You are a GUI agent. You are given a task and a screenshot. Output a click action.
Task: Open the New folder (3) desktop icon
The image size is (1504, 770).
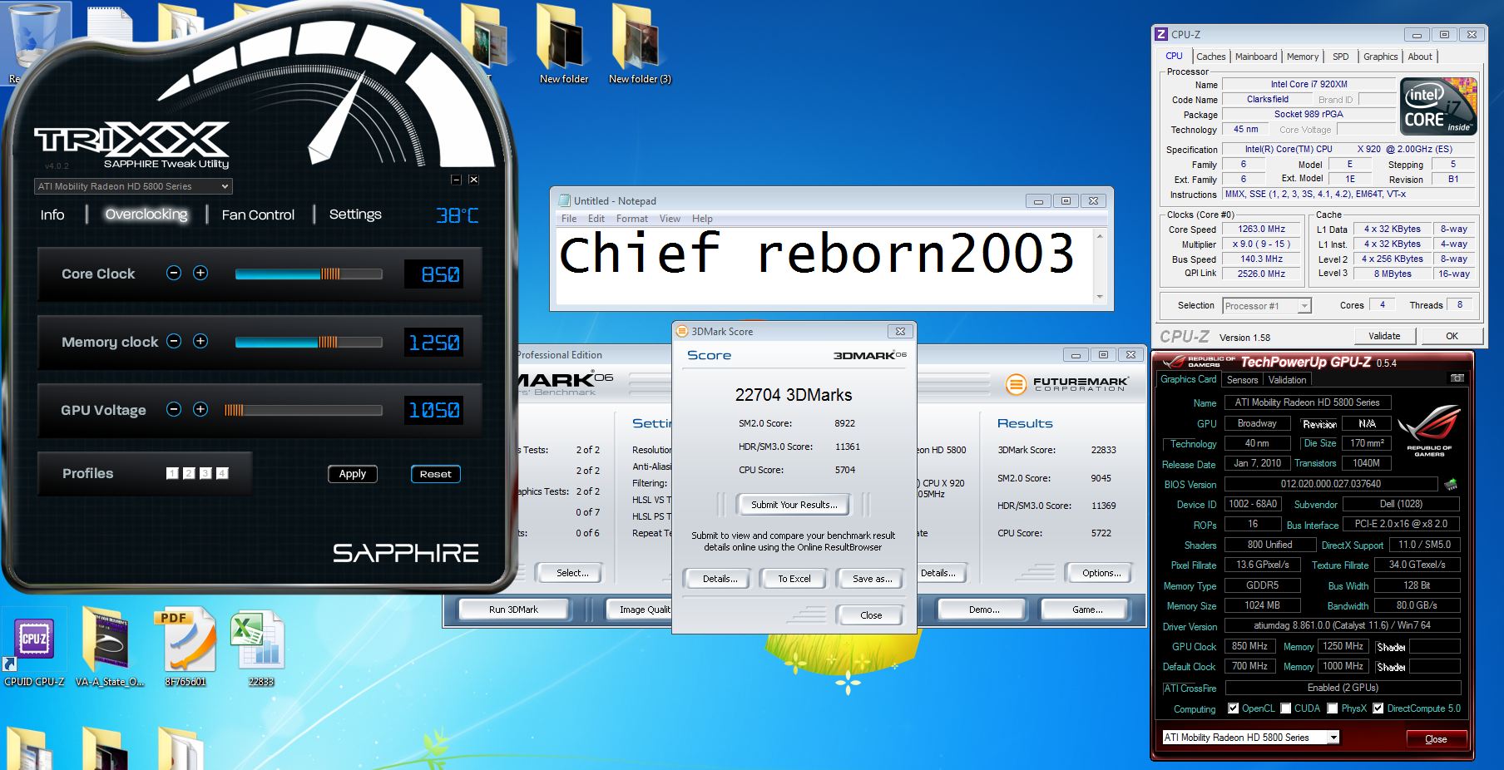[639, 44]
